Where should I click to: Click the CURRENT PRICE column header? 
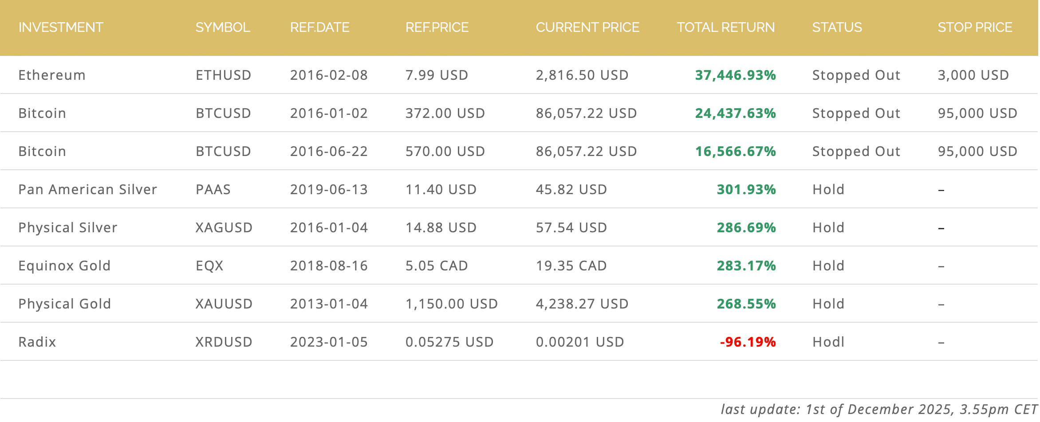(x=587, y=27)
